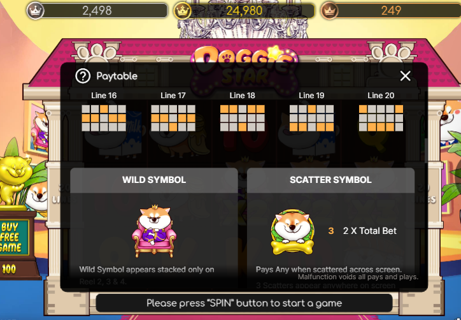Image resolution: width=461 pixels, height=320 pixels.
Task: Click the 'Please press SPIN' message bar
Action: (244, 303)
